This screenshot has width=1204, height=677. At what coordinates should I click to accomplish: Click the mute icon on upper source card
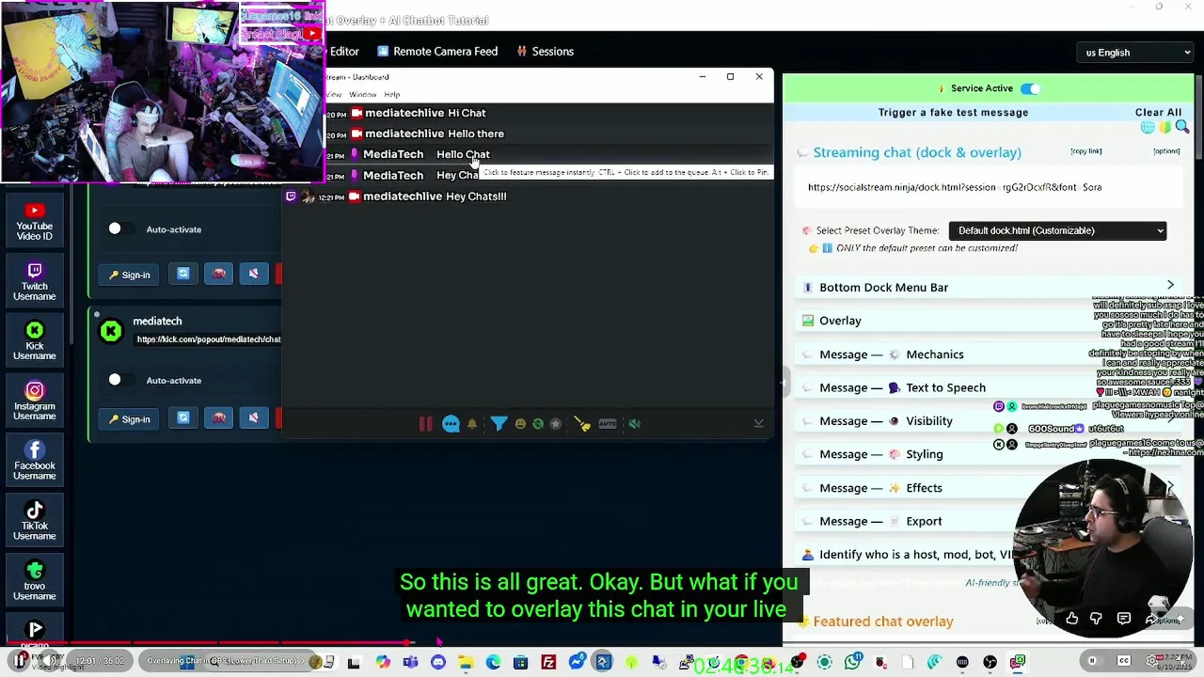pos(253,274)
